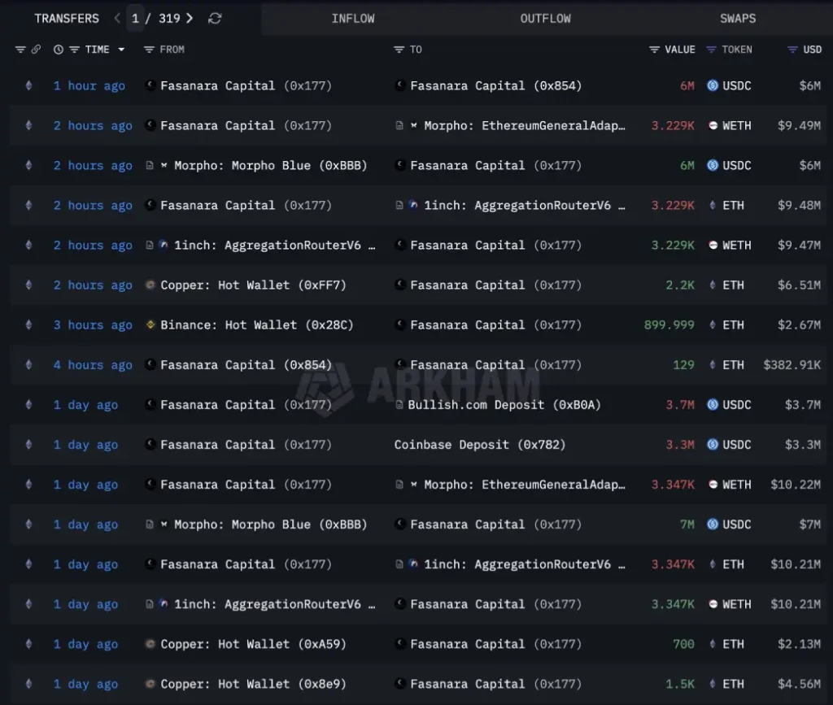Click the '1 hour ago' timestamp link
This screenshot has height=705, width=833.
click(89, 85)
